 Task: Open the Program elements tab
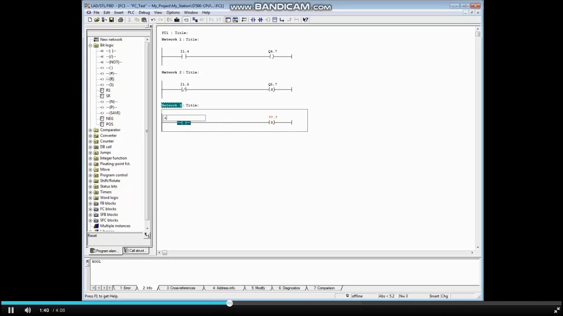(x=105, y=251)
